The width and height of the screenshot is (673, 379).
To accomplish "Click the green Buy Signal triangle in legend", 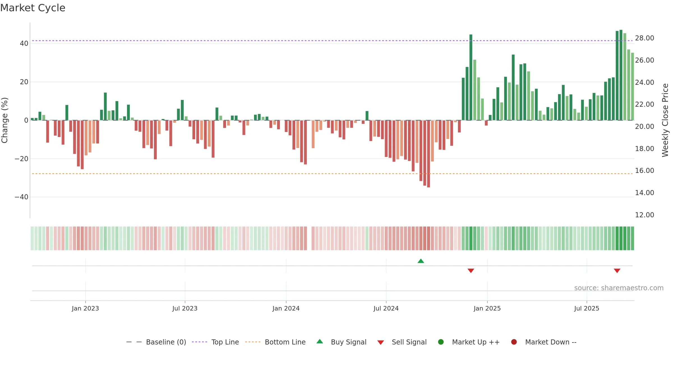I will (x=320, y=342).
